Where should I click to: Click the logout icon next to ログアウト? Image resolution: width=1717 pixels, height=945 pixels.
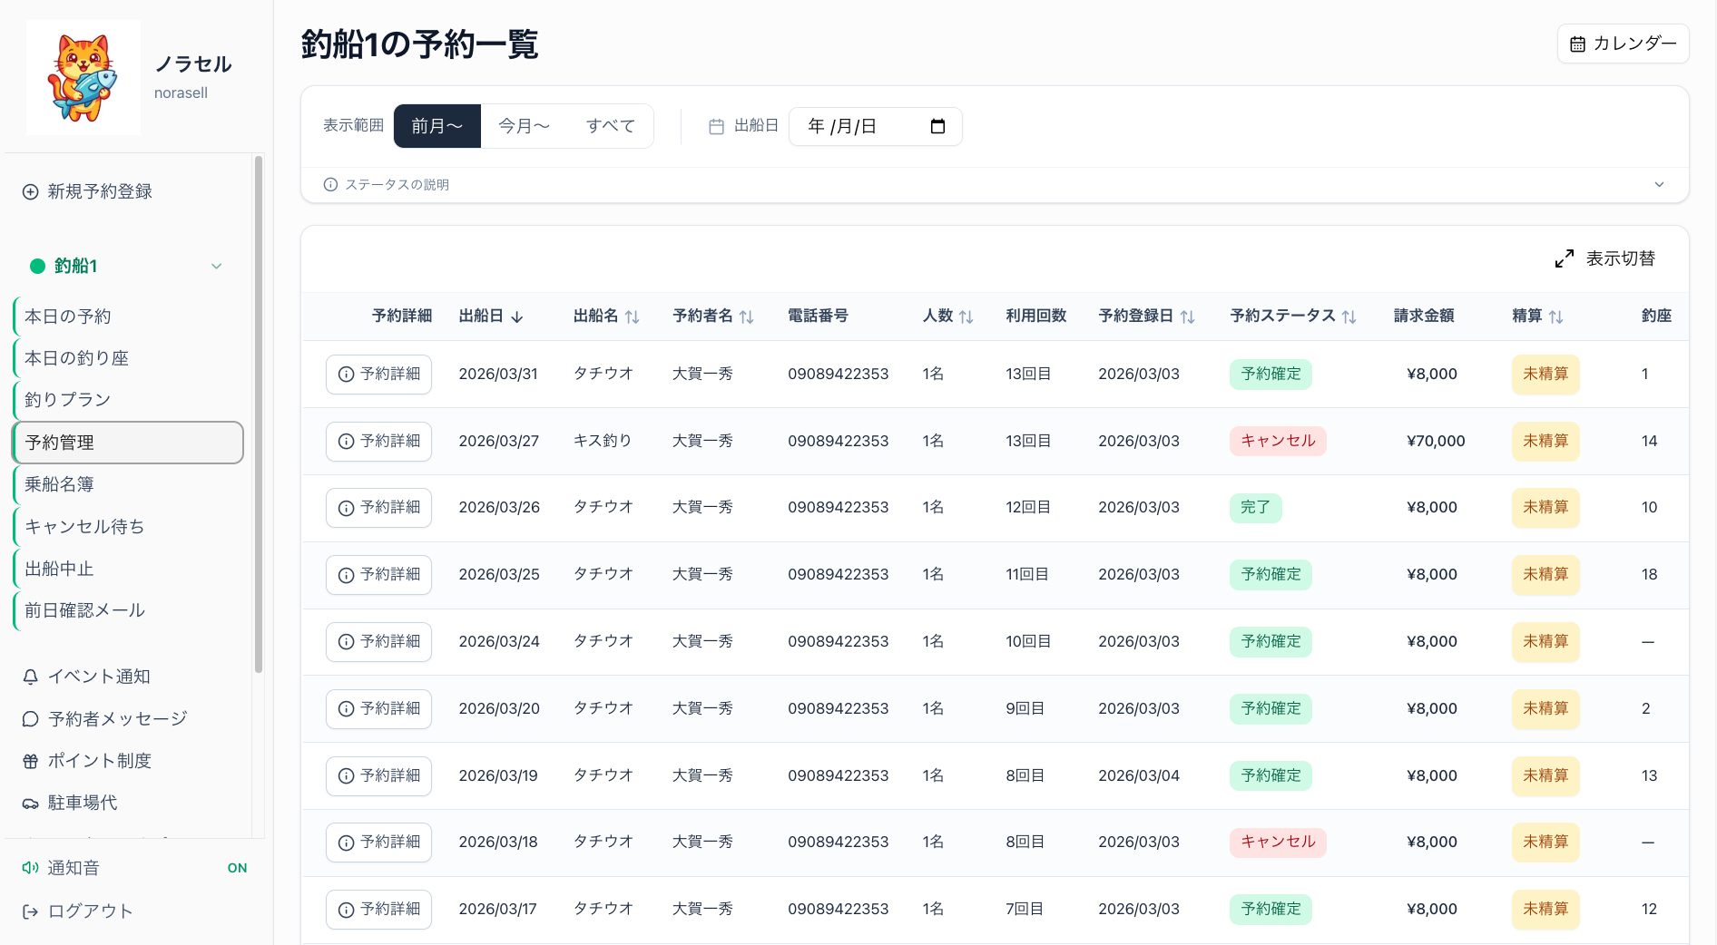click(x=30, y=911)
